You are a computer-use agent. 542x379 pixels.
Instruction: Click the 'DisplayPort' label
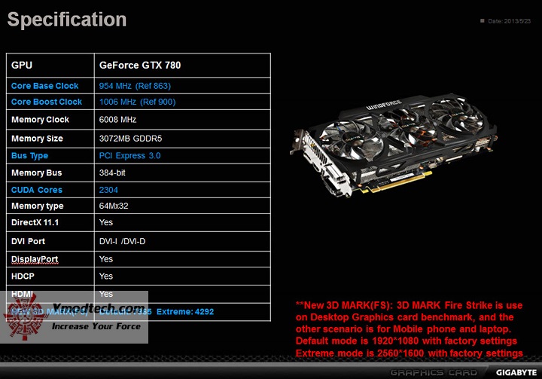(x=35, y=259)
